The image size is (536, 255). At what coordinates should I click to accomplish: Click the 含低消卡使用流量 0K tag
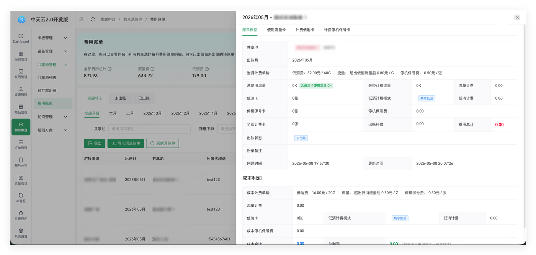click(x=316, y=85)
